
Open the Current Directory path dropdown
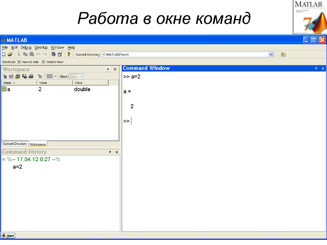pos(271,55)
